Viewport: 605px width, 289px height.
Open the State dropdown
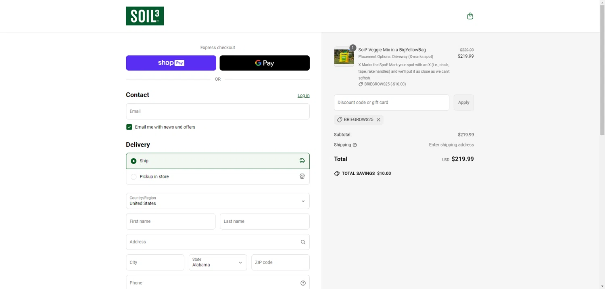pyautogui.click(x=218, y=262)
